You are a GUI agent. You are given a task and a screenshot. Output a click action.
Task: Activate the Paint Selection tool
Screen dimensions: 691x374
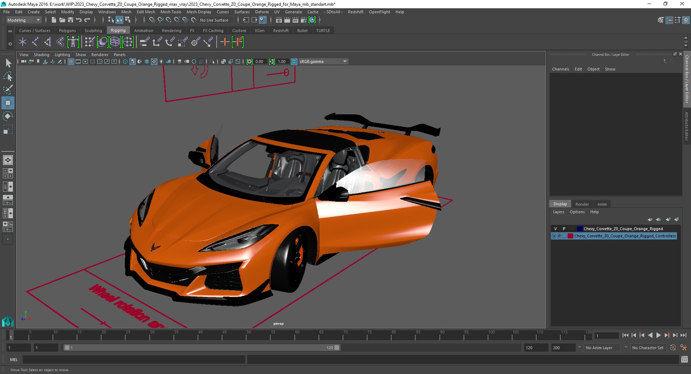coord(8,90)
